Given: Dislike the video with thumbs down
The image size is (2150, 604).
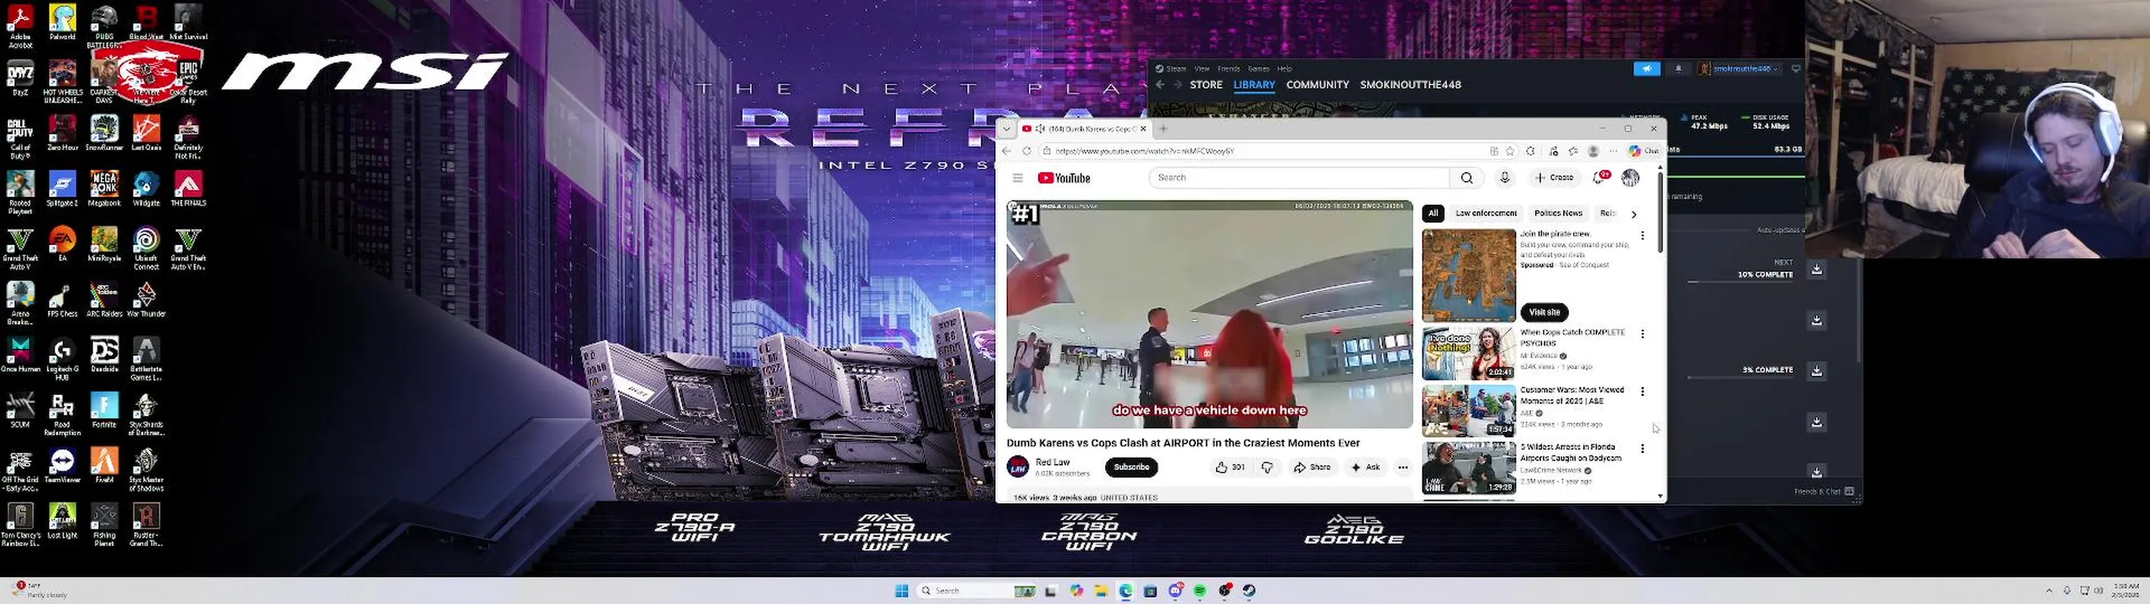Looking at the screenshot, I should (1267, 467).
